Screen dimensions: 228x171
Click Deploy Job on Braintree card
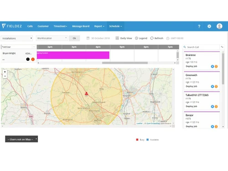192,66
